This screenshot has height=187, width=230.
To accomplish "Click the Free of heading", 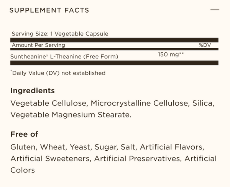I will 25,134.
